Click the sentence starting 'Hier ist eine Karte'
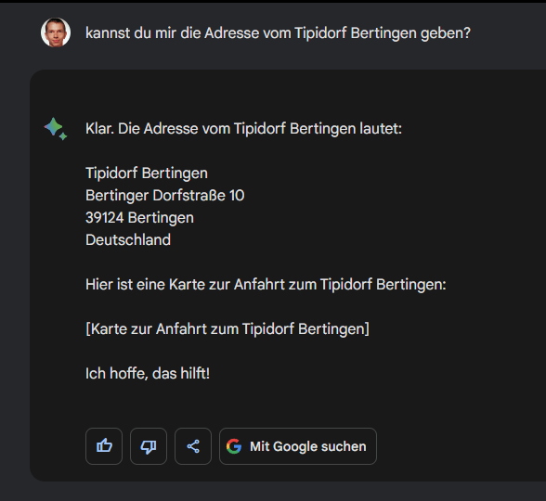Viewport: 546px width, 501px height. tap(266, 285)
